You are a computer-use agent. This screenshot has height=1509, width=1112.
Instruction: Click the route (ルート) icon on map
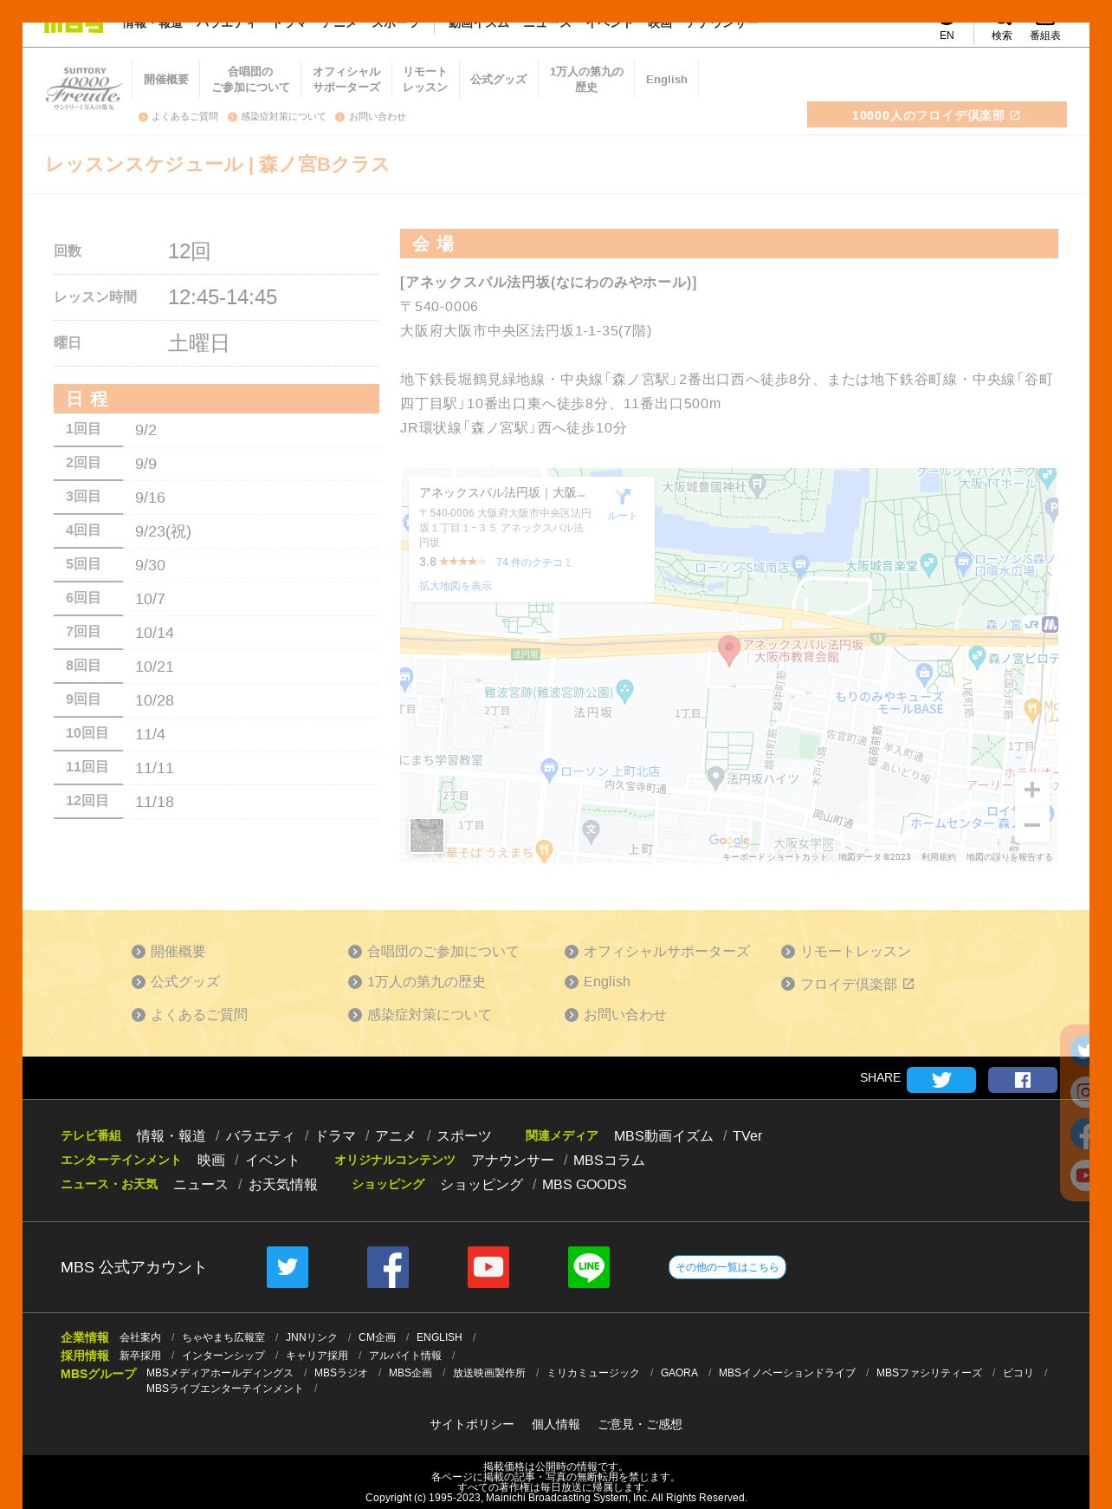[x=622, y=503]
